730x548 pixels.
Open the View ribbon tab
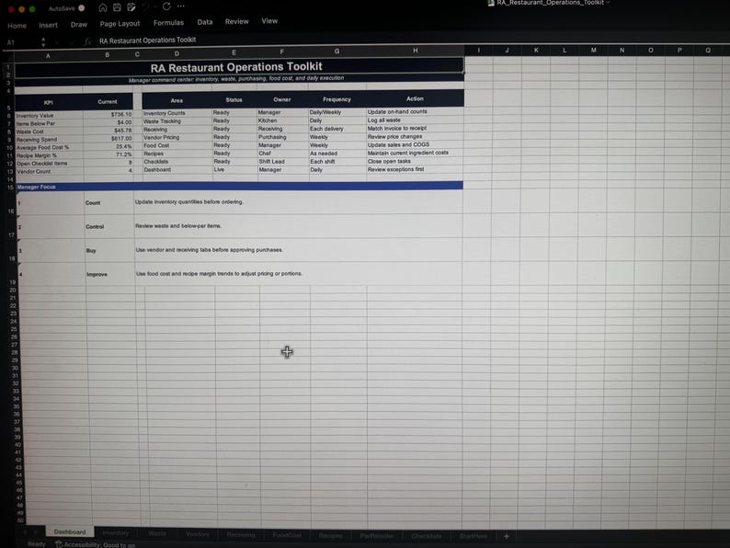pos(269,21)
